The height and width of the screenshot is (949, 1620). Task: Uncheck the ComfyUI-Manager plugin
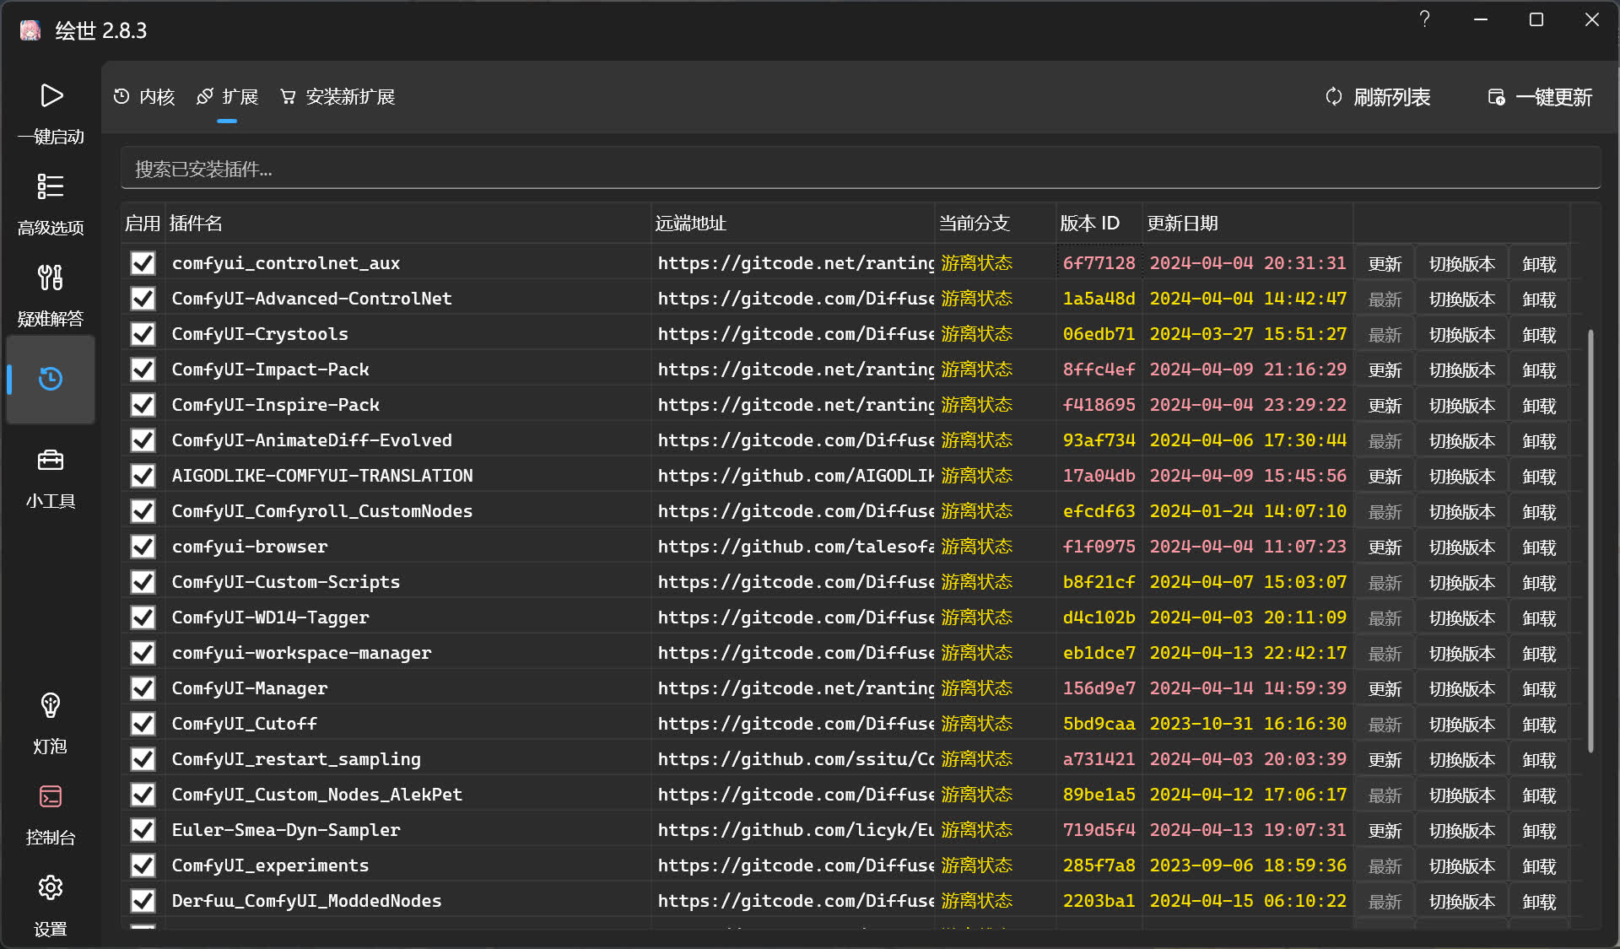click(x=142, y=687)
